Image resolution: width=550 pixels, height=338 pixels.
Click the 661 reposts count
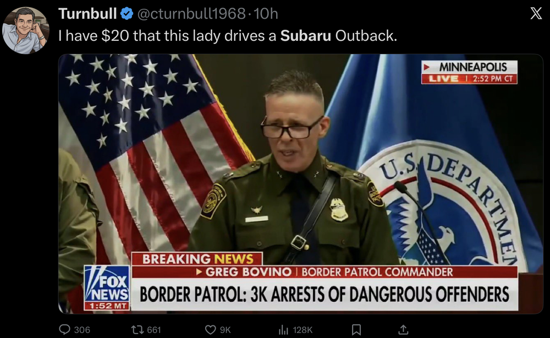pyautogui.click(x=154, y=330)
